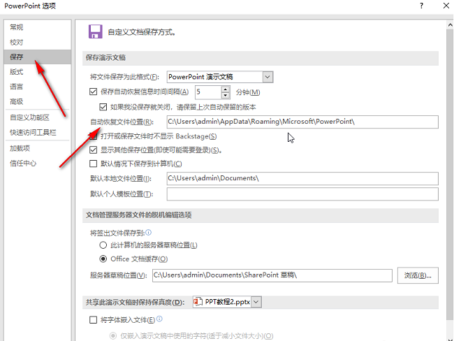Click the empty 默认个人模板位置 field

tap(302, 194)
